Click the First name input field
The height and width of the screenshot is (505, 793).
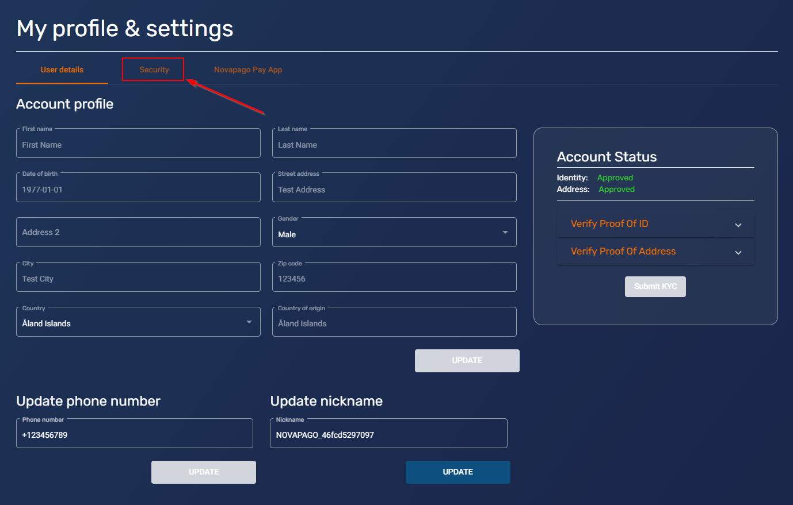click(x=138, y=144)
